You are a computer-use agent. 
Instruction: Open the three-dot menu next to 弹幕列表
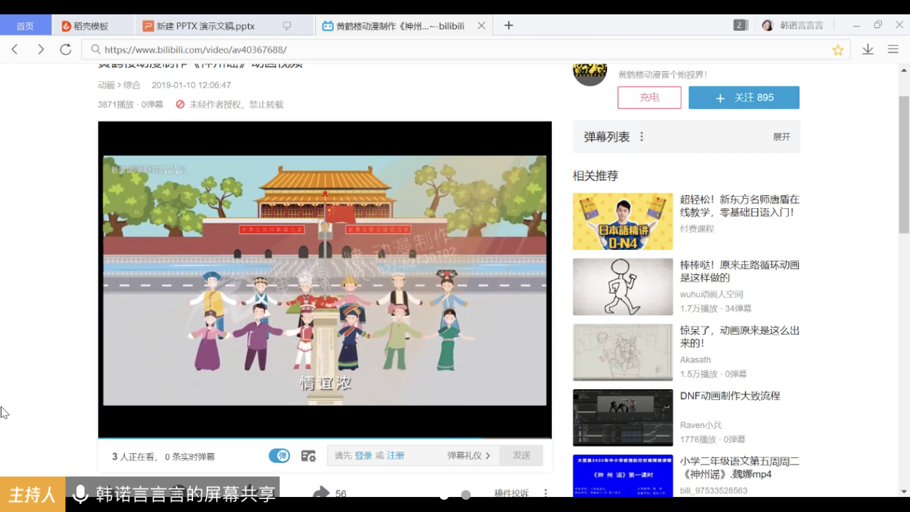tap(642, 136)
